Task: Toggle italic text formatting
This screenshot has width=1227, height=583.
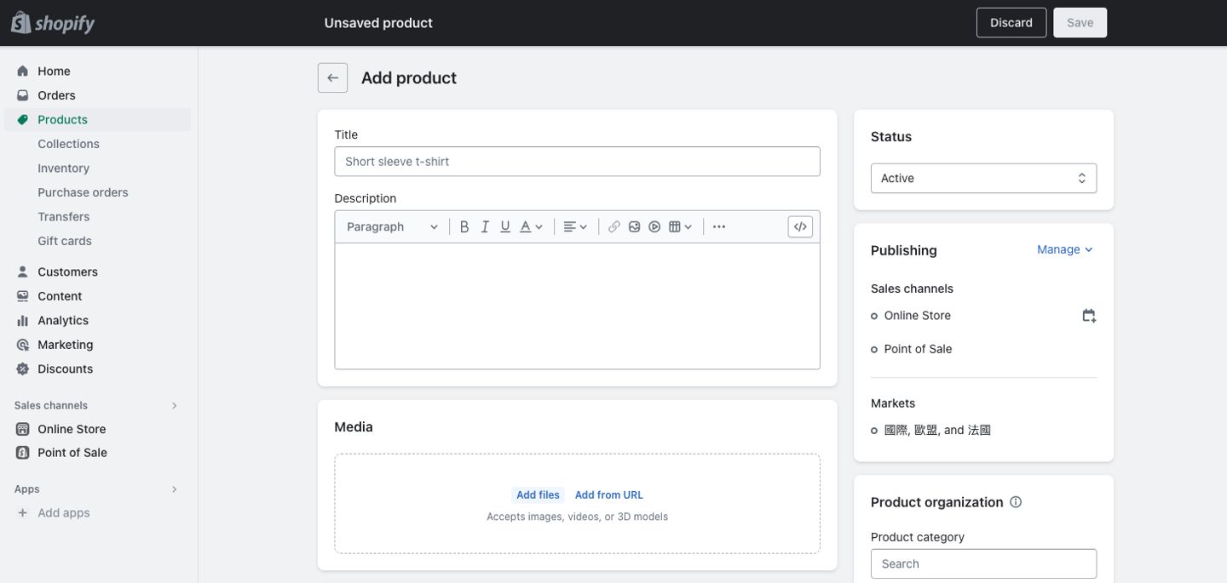Action: 485,226
